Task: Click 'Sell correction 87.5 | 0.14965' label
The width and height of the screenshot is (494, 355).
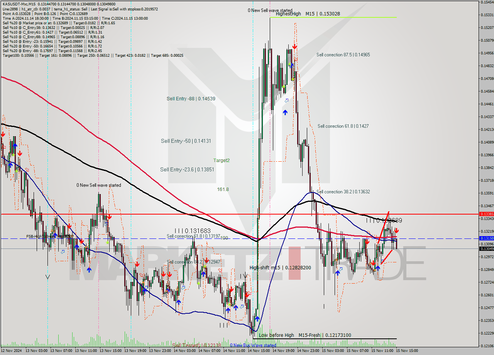Action: pyautogui.click(x=343, y=55)
